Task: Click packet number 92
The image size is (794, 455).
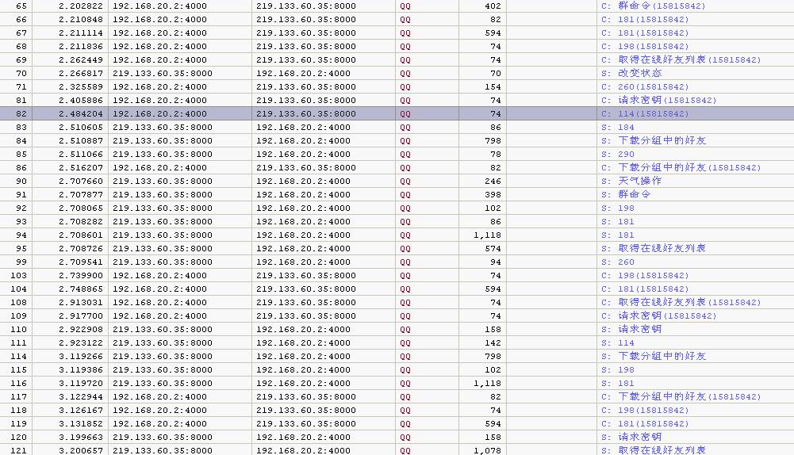Action: coord(21,208)
